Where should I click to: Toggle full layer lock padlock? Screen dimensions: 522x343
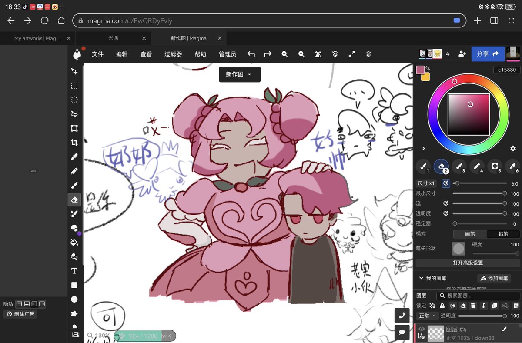pyautogui.click(x=442, y=306)
